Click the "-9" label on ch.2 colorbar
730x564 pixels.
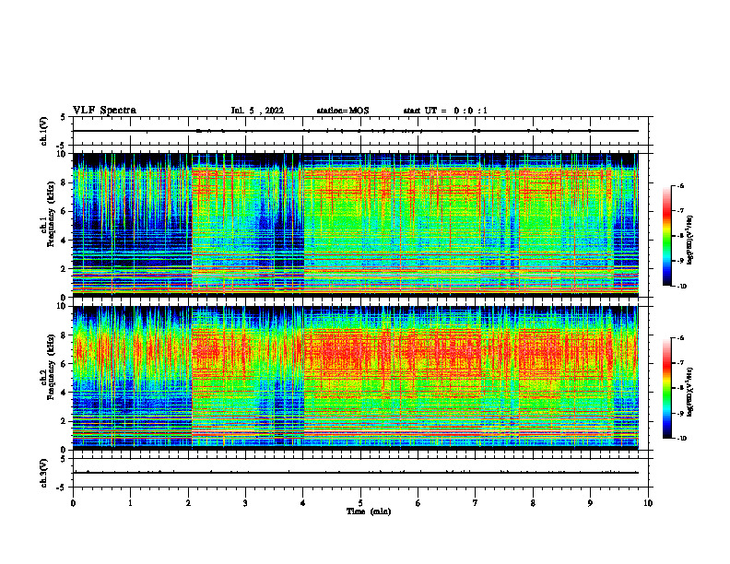[679, 413]
